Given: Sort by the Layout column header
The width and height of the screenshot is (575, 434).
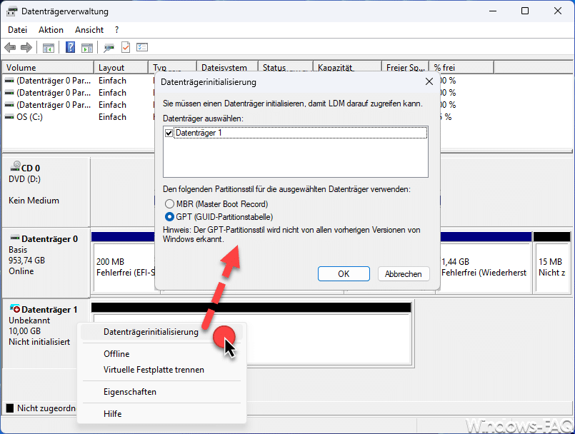Looking at the screenshot, I should point(121,67).
